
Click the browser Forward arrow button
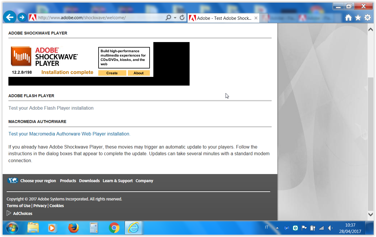[x=22, y=17]
